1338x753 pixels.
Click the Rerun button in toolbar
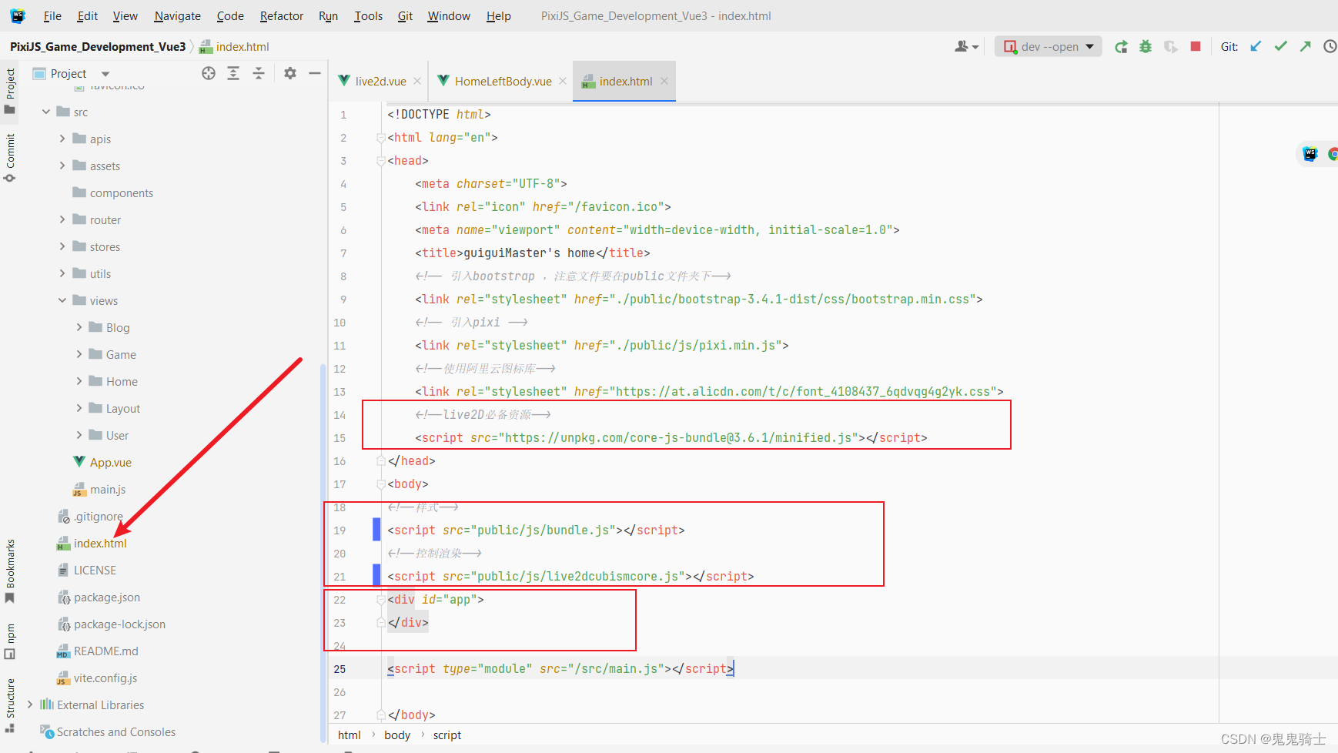[x=1121, y=47]
